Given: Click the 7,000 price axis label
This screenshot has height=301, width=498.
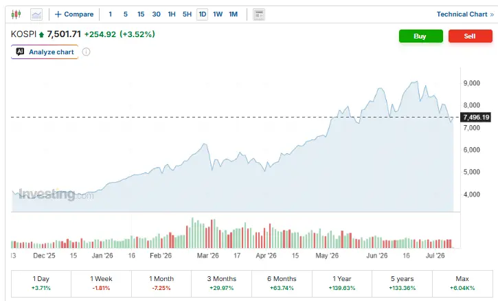Looking at the screenshot, I should pos(472,128).
